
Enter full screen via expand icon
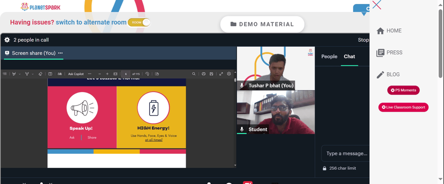click(x=221, y=74)
